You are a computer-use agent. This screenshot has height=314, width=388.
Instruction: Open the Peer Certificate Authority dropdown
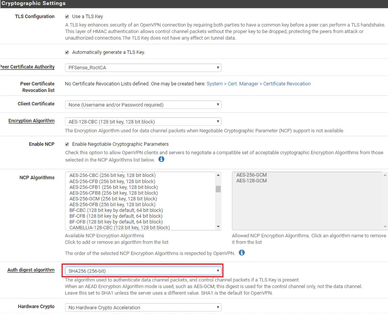(x=143, y=68)
